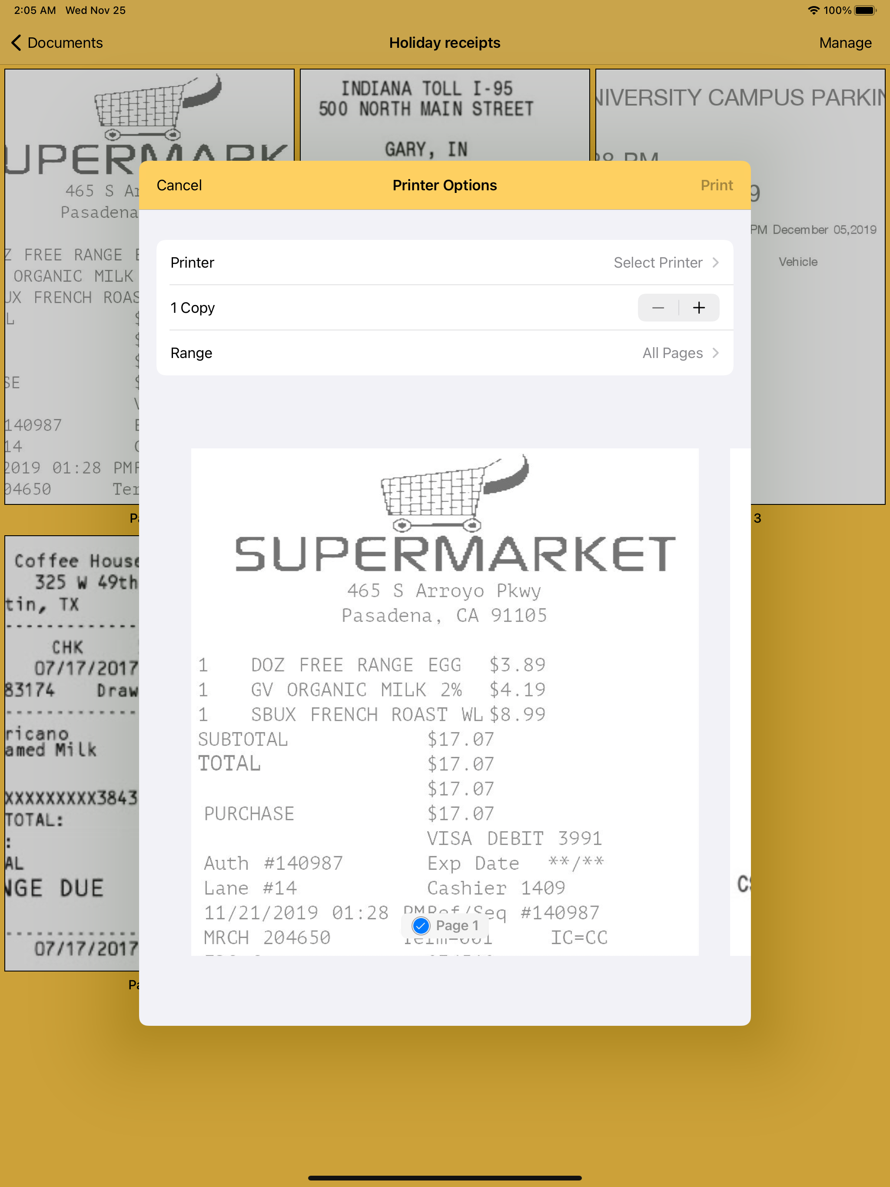Screen dimensions: 890x1187
Task: Tap the back chevron next to Documents
Action: click(x=16, y=43)
